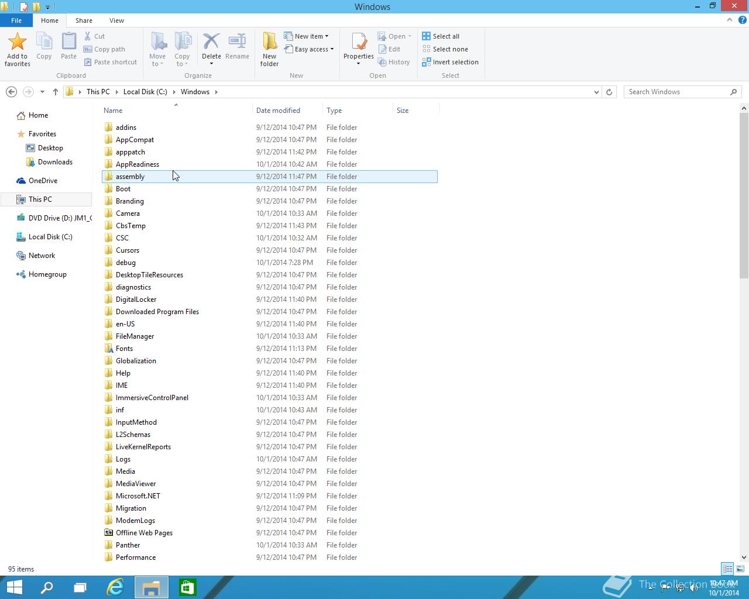Expand the Move to dropdown
This screenshot has width=749, height=599.
[x=157, y=60]
